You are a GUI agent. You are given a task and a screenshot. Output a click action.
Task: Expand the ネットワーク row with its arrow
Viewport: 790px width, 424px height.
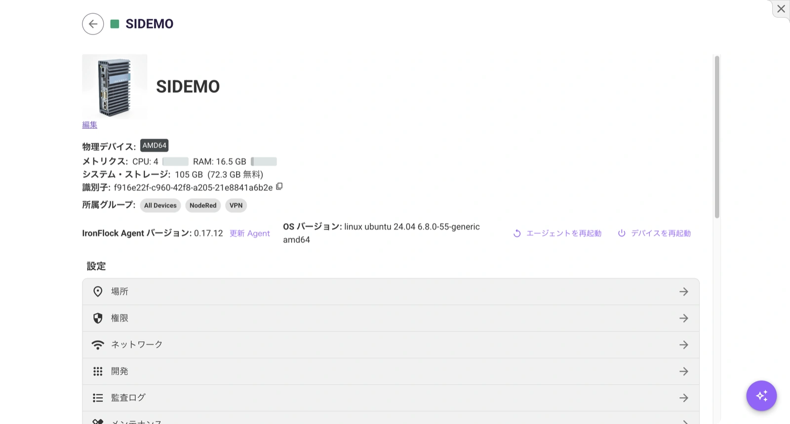(683, 345)
